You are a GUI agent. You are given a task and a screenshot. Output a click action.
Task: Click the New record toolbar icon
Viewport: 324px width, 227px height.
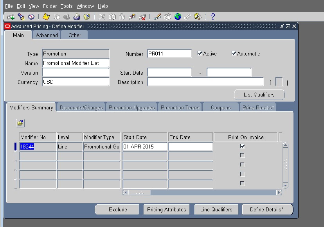(x=11, y=17)
